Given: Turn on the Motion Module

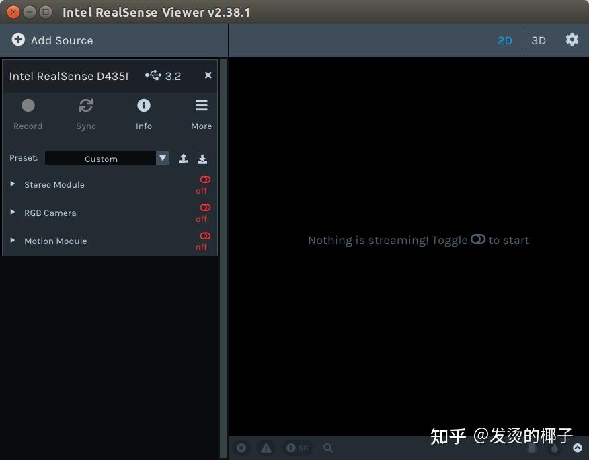Looking at the screenshot, I should [204, 236].
